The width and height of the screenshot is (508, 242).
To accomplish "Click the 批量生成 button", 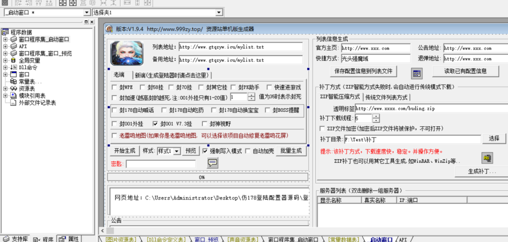I will point(291,151).
